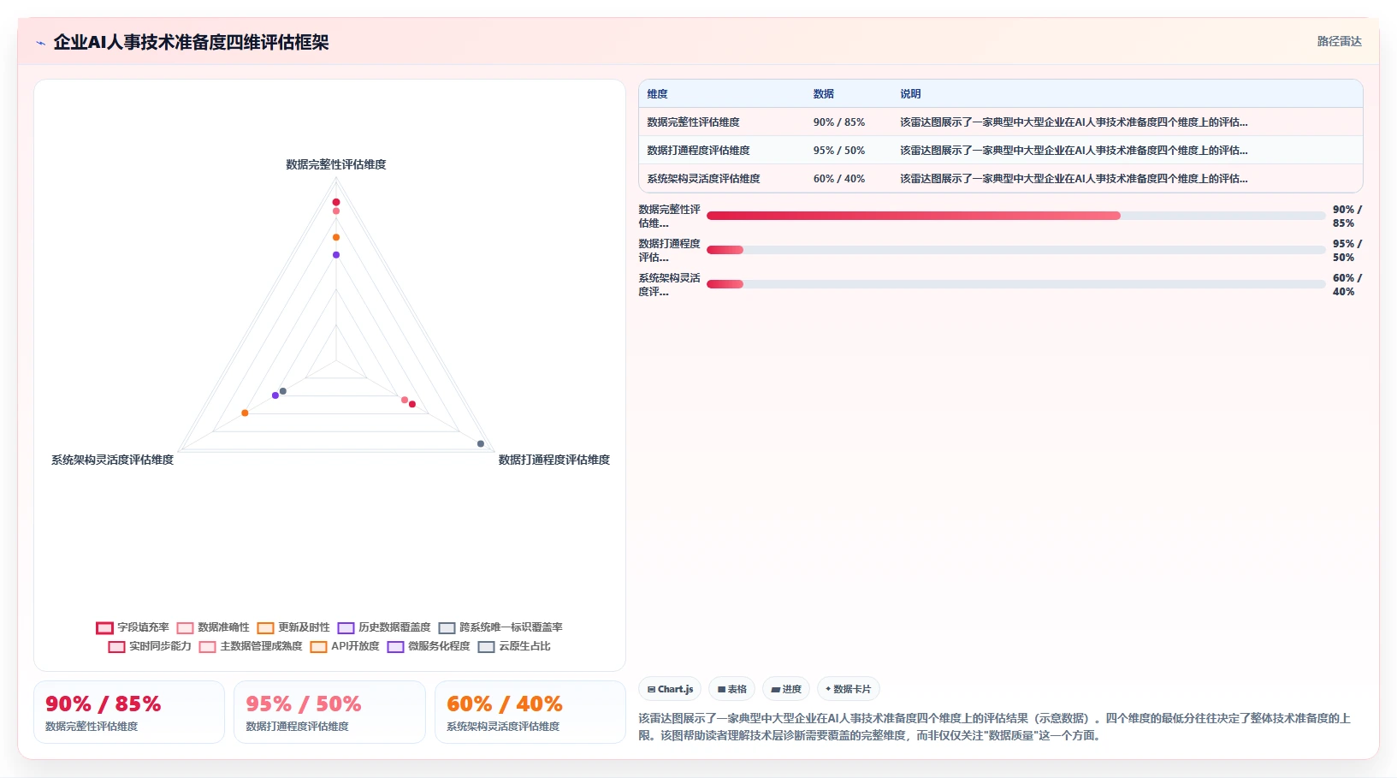Click the 说明 column header
Viewport: 1397px width, 778px height.
910,94
